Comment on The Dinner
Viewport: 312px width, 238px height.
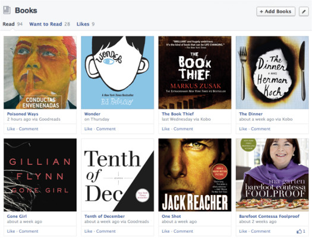(261, 129)
